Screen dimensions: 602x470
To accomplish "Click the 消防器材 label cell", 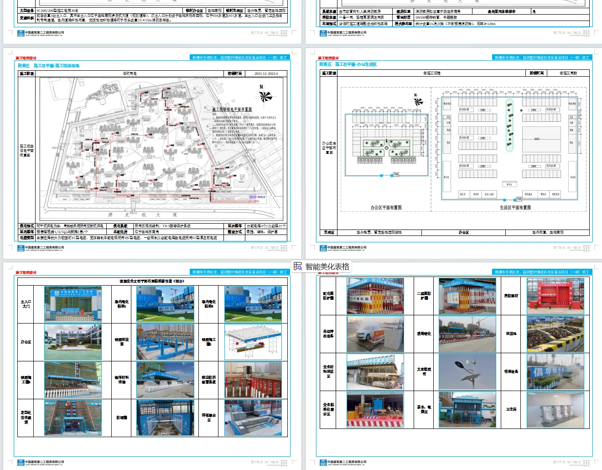I will click(x=511, y=296).
